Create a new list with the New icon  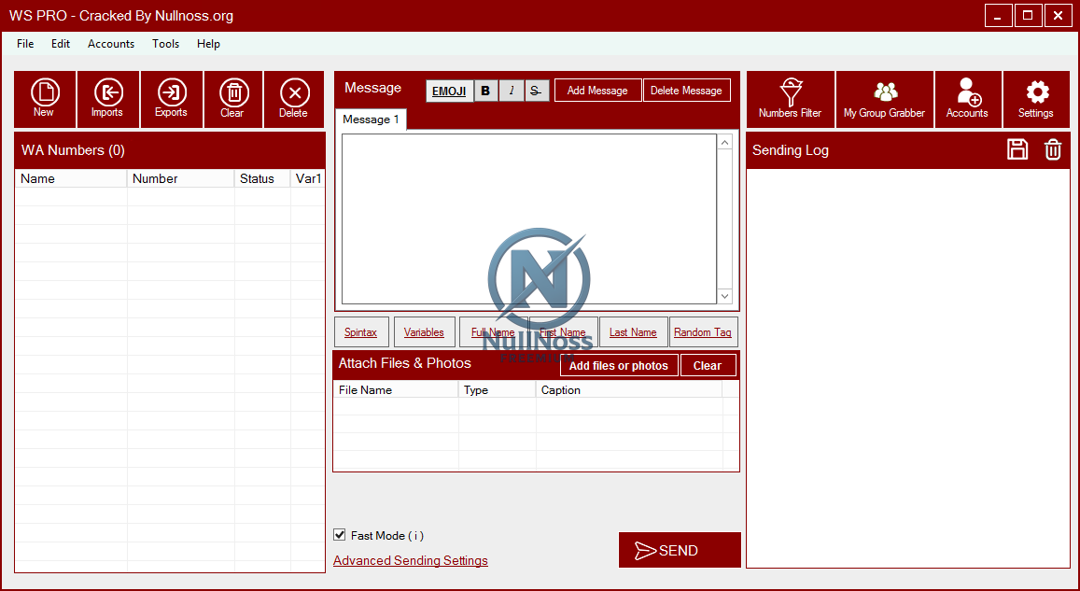coord(45,98)
